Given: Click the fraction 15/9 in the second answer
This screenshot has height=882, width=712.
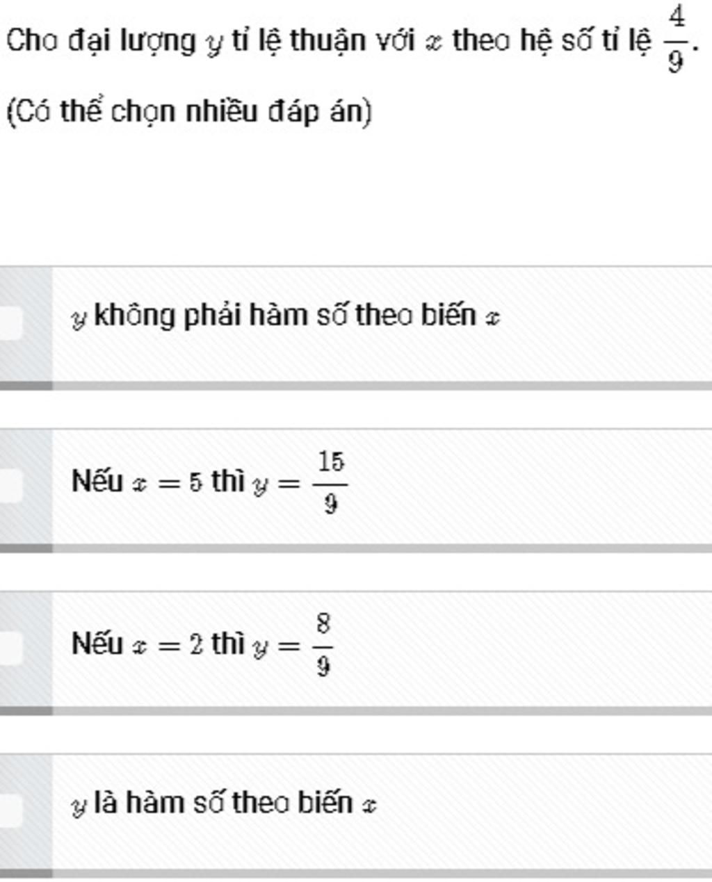Looking at the screenshot, I should [x=331, y=481].
